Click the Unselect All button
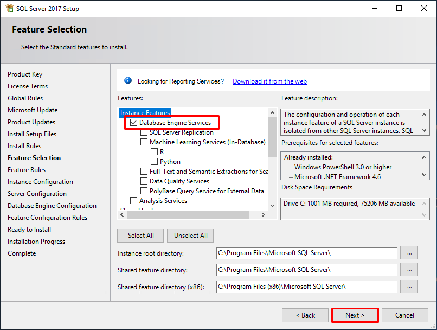The height and width of the screenshot is (330, 437). [191, 236]
